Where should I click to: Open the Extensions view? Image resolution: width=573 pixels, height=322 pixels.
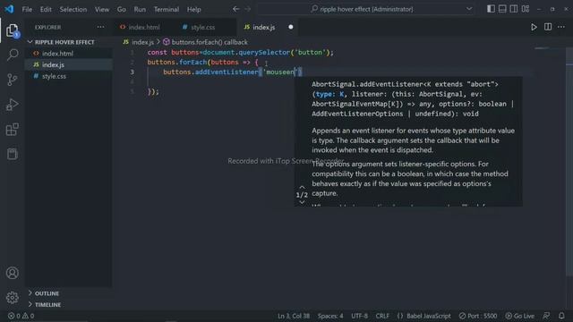pos(12,129)
